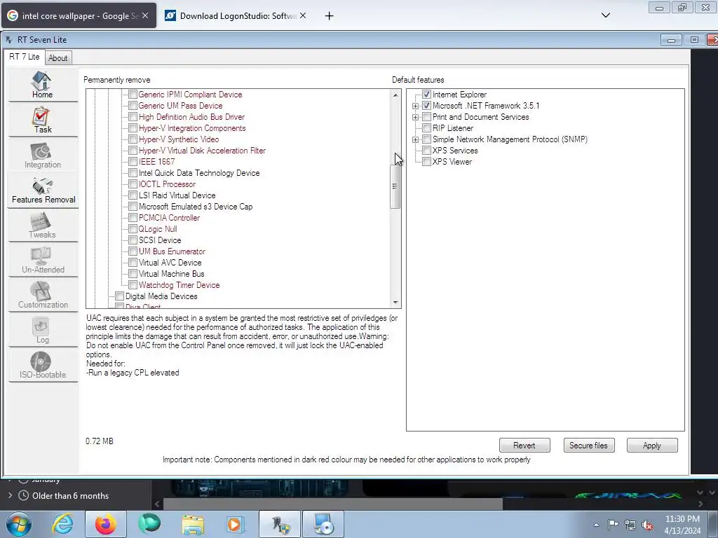The height and width of the screenshot is (538, 718).
Task: Open Features Removal section
Action: point(43,191)
